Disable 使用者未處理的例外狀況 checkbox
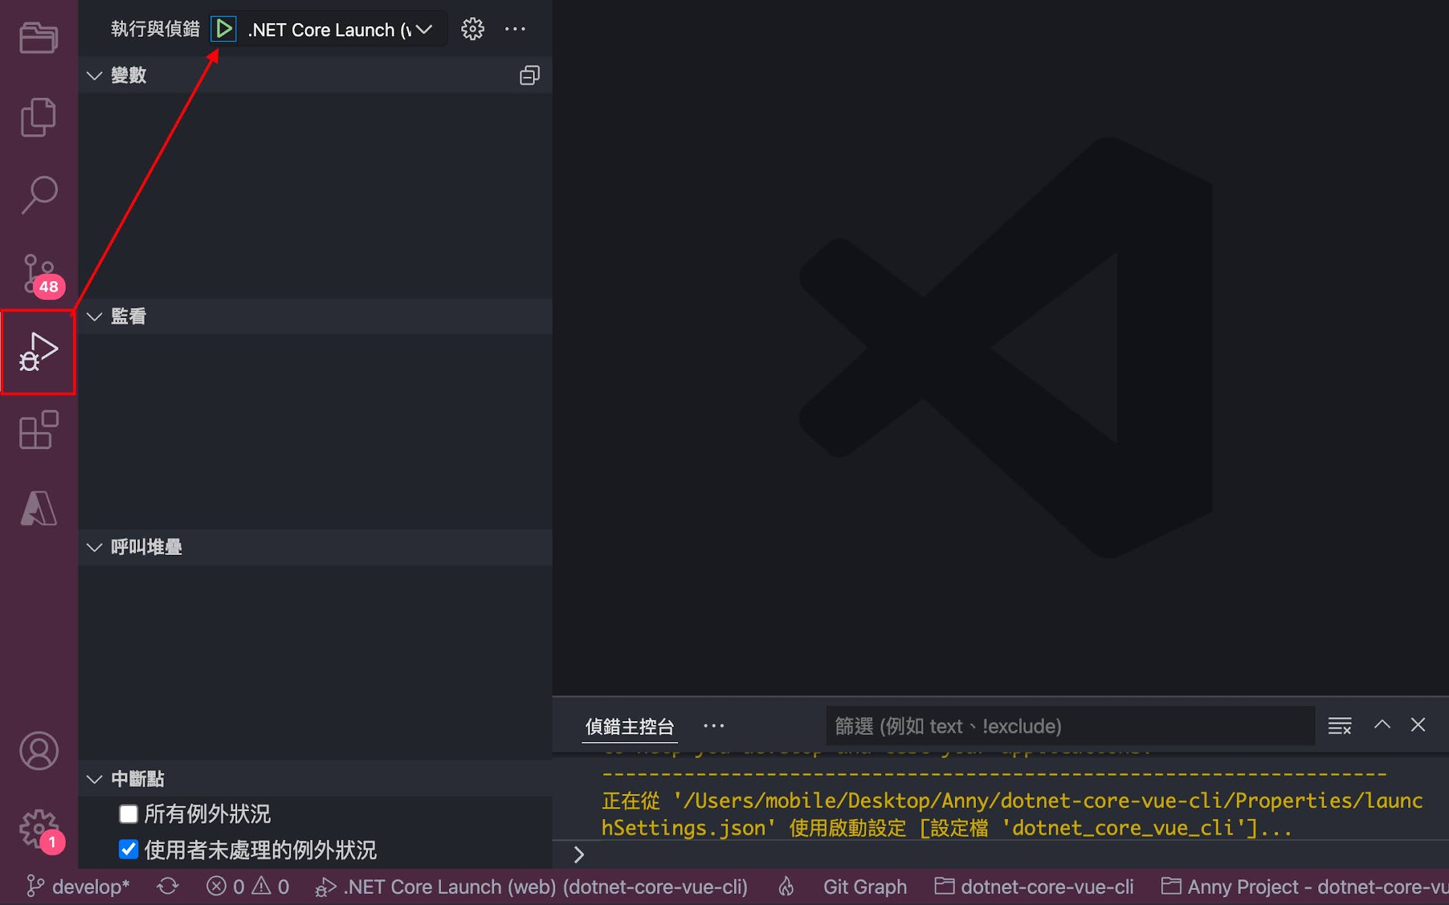 click(x=128, y=850)
